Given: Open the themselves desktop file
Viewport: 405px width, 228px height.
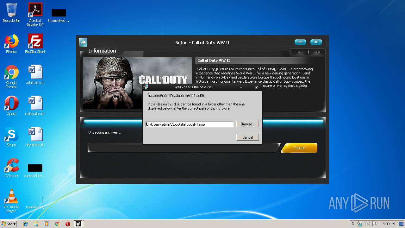Looking at the screenshot, I should point(59,16).
